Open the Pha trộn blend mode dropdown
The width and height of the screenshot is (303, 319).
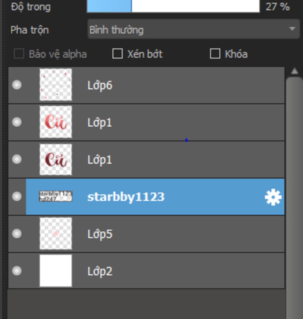(x=194, y=29)
